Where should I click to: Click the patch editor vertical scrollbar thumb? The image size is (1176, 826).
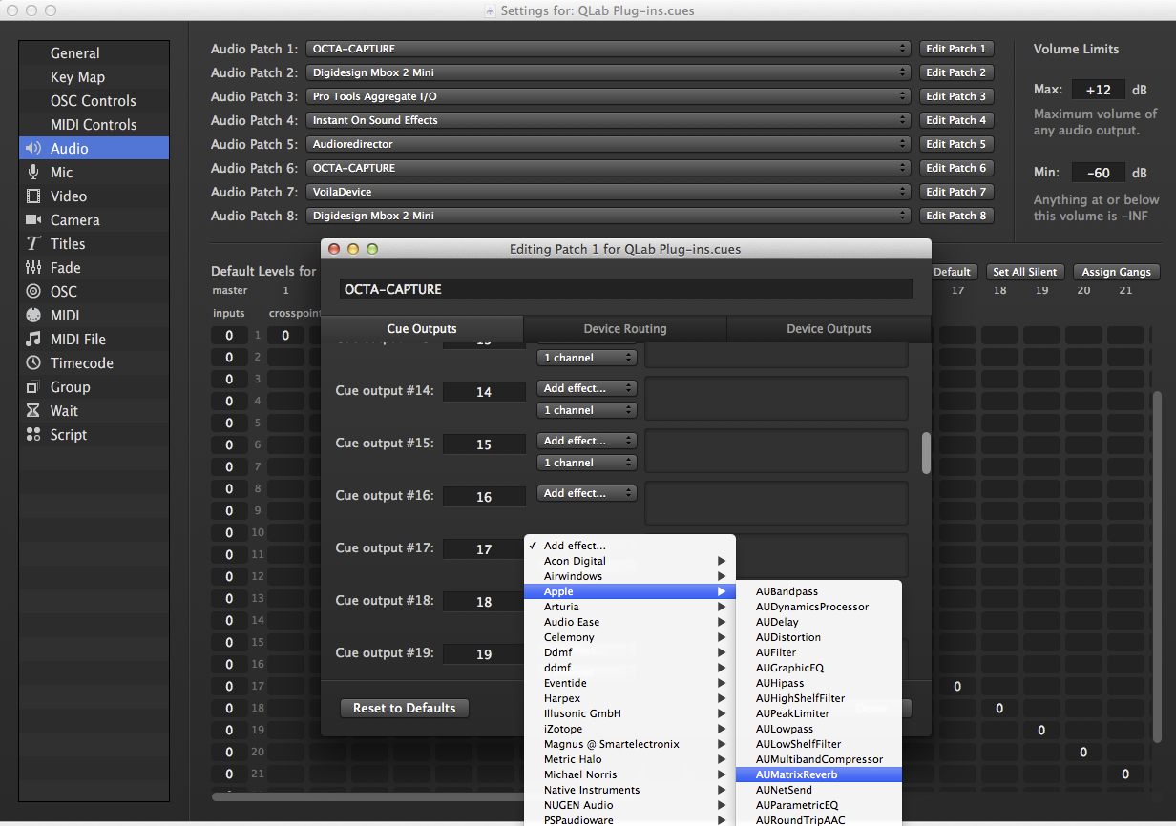click(925, 453)
